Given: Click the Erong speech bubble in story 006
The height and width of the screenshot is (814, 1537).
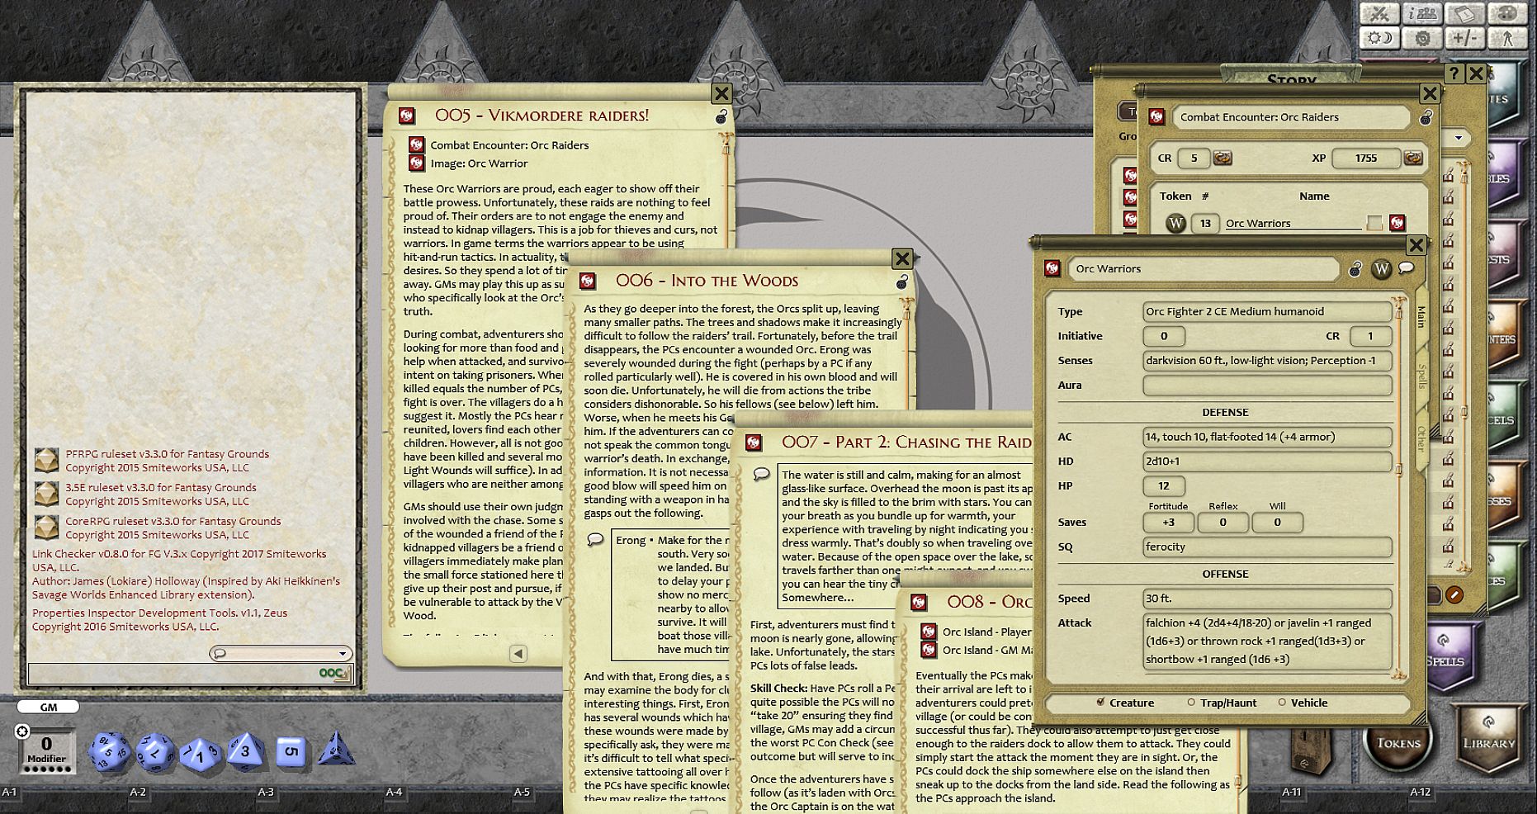Looking at the screenshot, I should 594,540.
